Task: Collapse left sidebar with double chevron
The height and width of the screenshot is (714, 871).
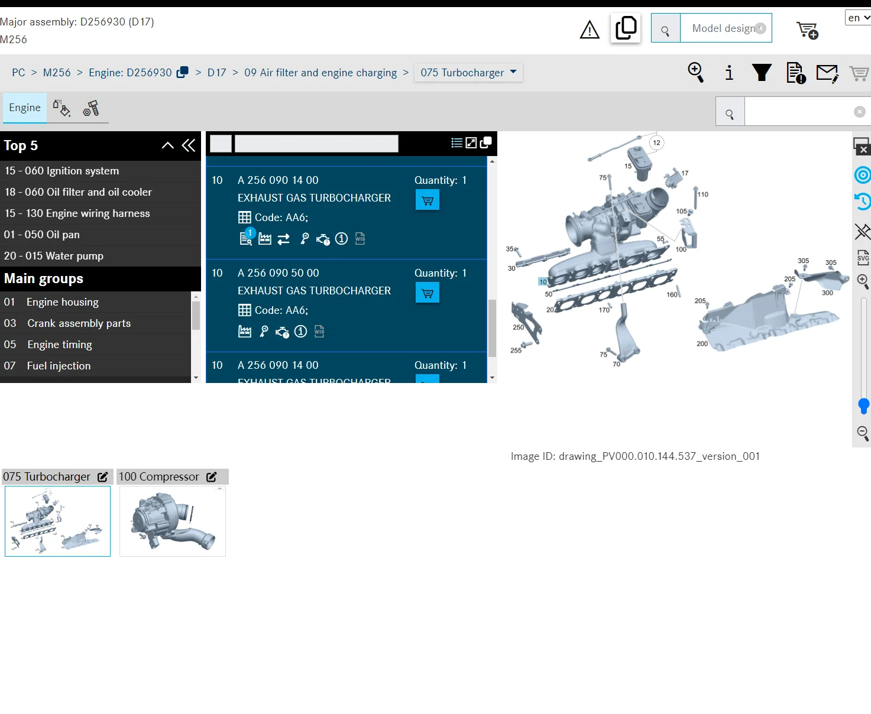Action: click(x=189, y=145)
